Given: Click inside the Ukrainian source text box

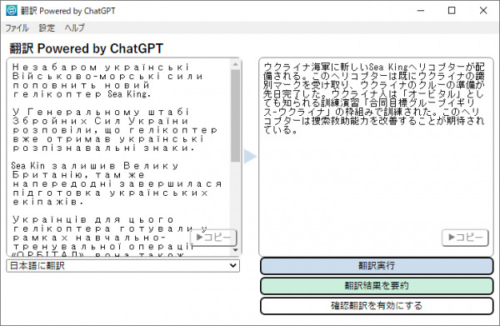Looking at the screenshot, I should pyautogui.click(x=118, y=157).
